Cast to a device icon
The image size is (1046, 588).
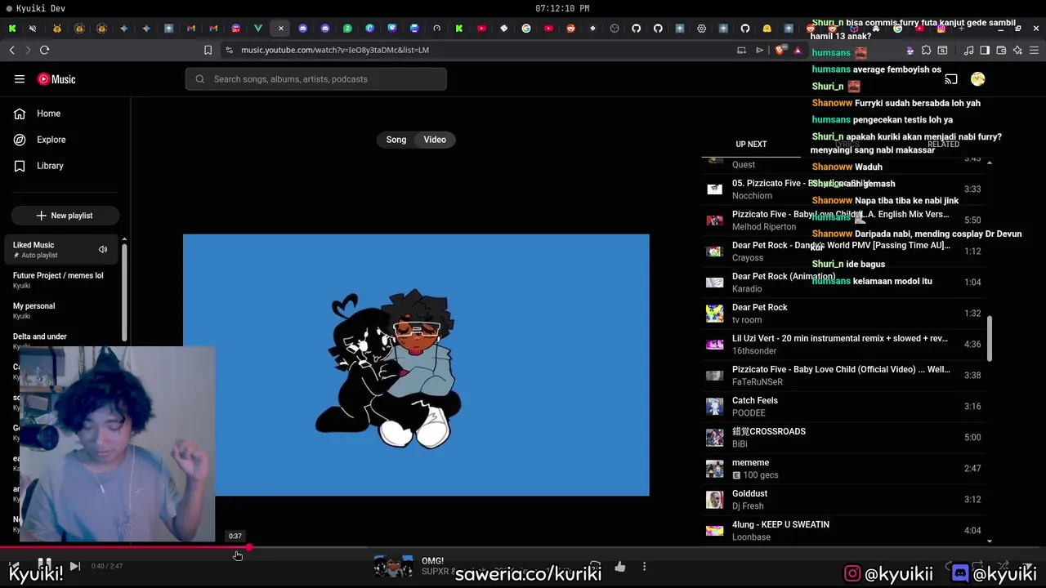(951, 79)
